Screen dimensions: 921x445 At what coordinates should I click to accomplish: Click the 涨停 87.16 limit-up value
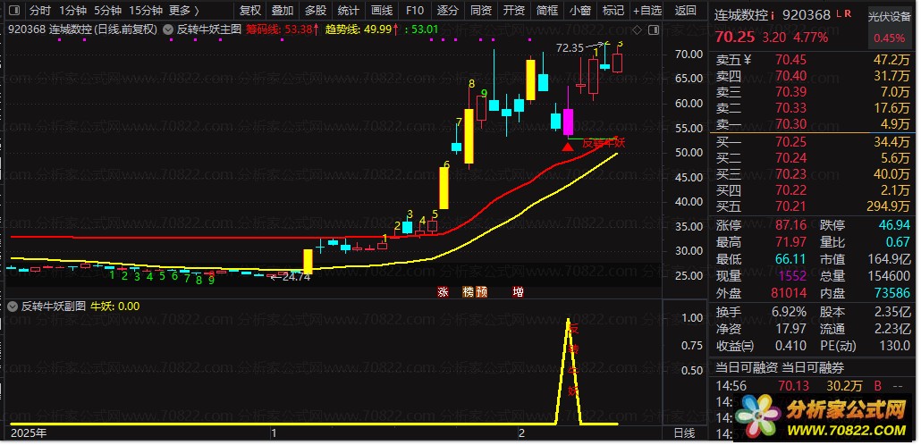(790, 225)
